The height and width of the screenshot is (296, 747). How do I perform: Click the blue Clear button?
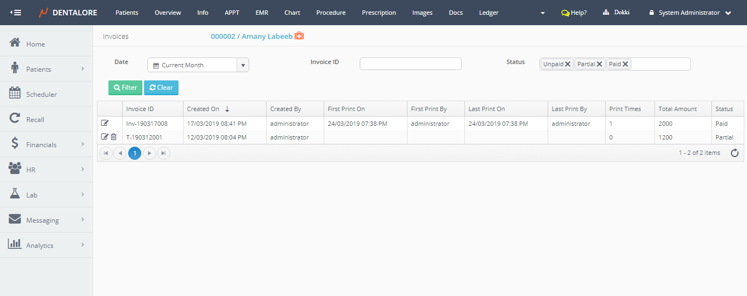161,88
